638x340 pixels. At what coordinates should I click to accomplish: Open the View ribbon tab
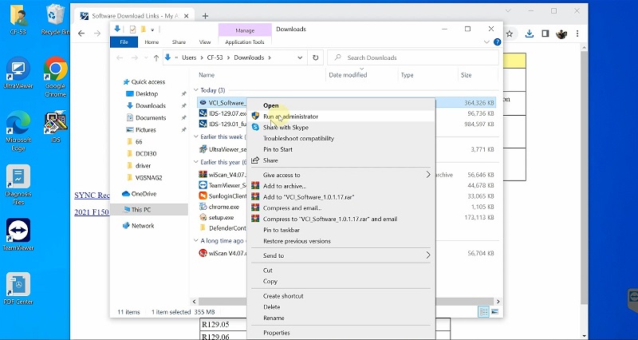[x=204, y=42]
